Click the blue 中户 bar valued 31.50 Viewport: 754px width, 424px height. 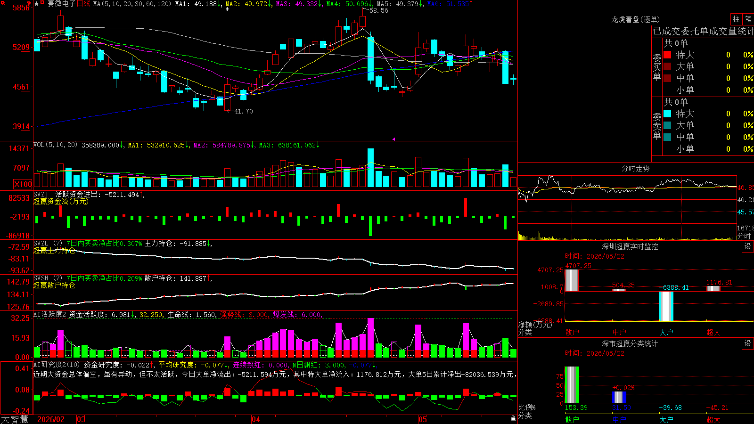tap(619, 397)
